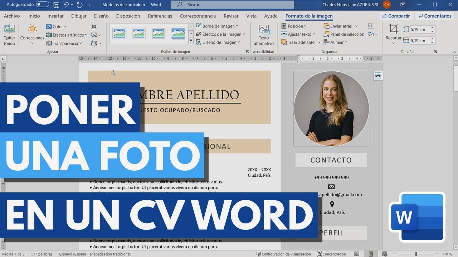Open the Correcciones sun icon

pos(32,29)
